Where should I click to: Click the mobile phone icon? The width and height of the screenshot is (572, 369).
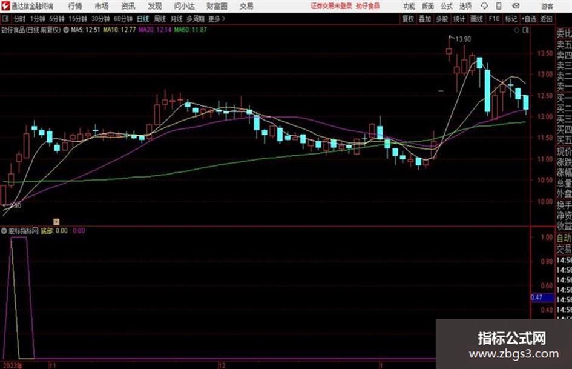pos(499,6)
